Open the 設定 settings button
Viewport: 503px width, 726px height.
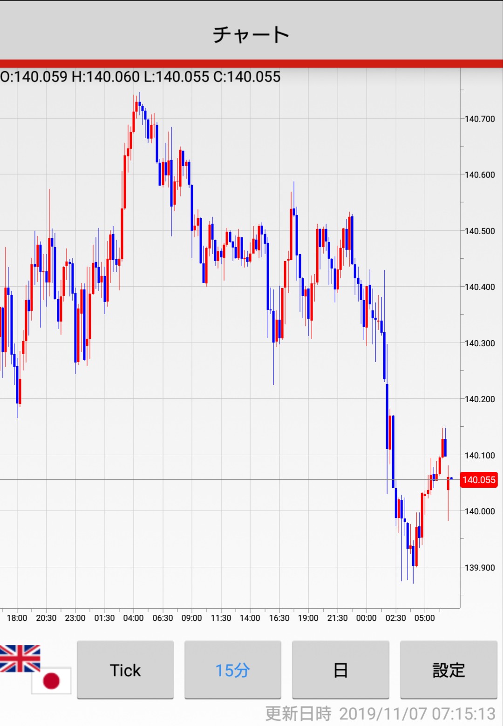449,670
